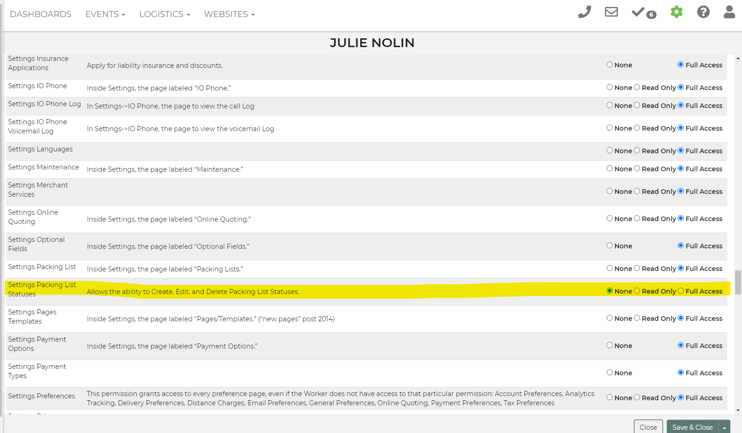Open the envelope messages icon
The image size is (742, 433).
pyautogui.click(x=611, y=12)
